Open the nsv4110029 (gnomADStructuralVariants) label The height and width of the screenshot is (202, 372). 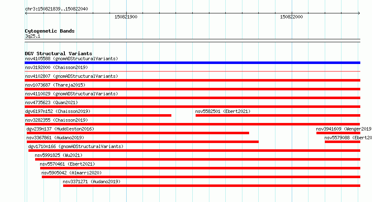click(x=71, y=94)
